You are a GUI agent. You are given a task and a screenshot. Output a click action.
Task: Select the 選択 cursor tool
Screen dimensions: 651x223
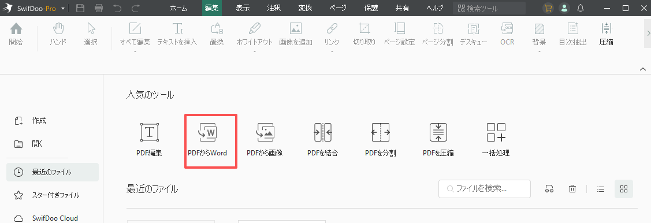click(91, 34)
